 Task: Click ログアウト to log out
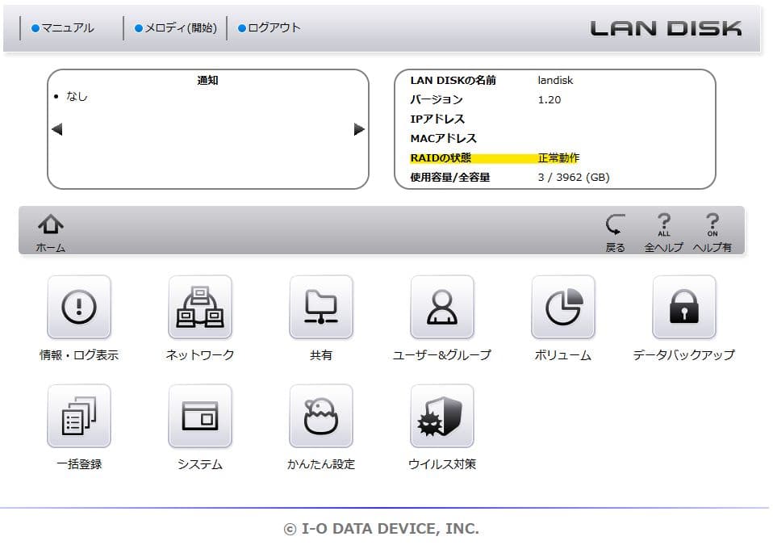tap(268, 27)
